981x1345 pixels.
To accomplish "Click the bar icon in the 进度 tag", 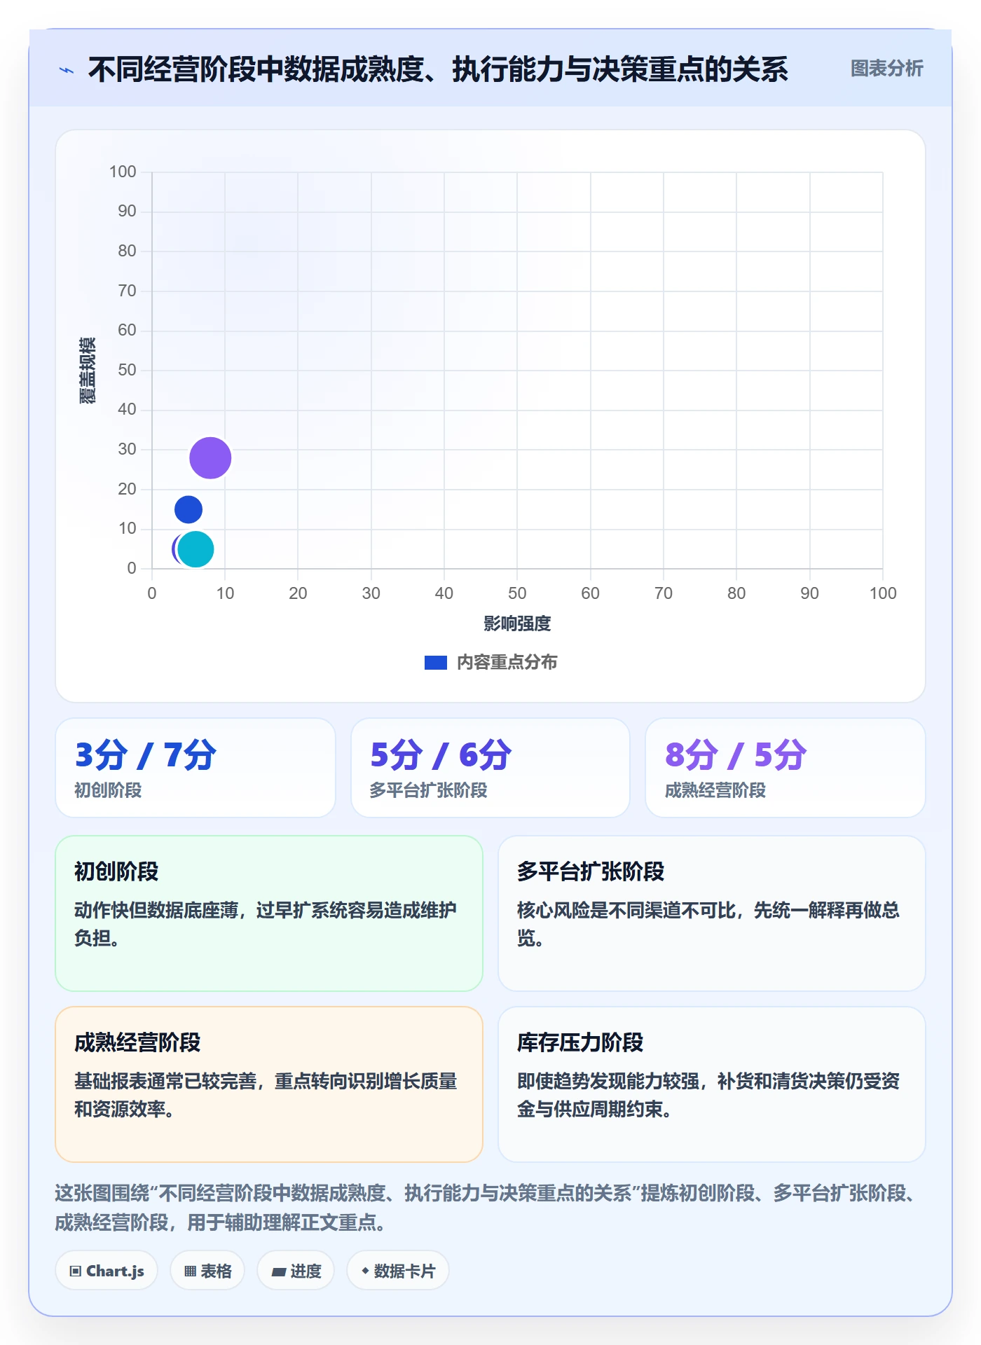I will pos(278,1272).
